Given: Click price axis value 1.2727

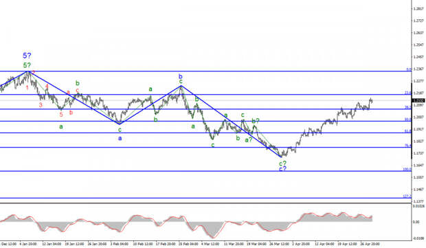Looking at the screenshot, I should tap(418, 21).
